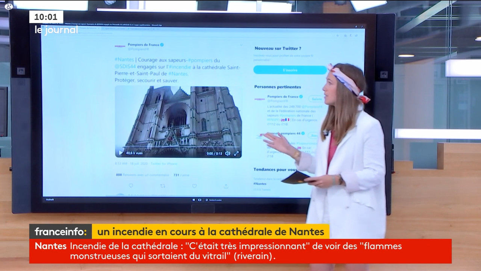This screenshot has width=481, height=271.
Task: Click the Windows Task View taskbar icon
Action: pos(200,200)
